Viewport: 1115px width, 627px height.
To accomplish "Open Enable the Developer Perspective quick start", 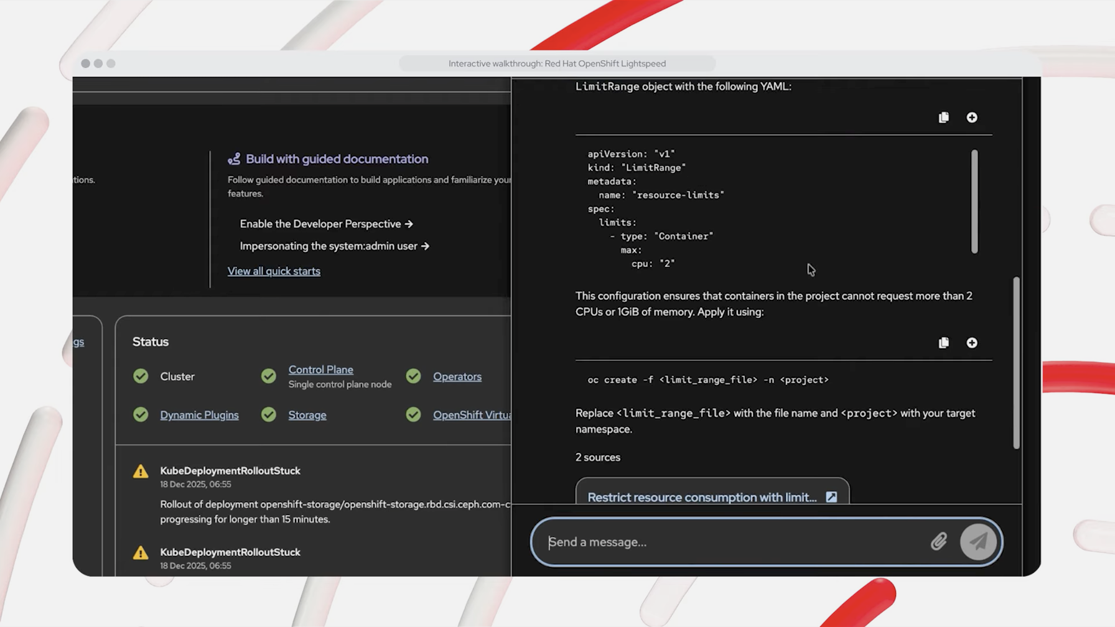I will tap(326, 224).
